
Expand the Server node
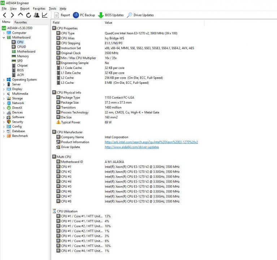pyautogui.click(x=4, y=84)
